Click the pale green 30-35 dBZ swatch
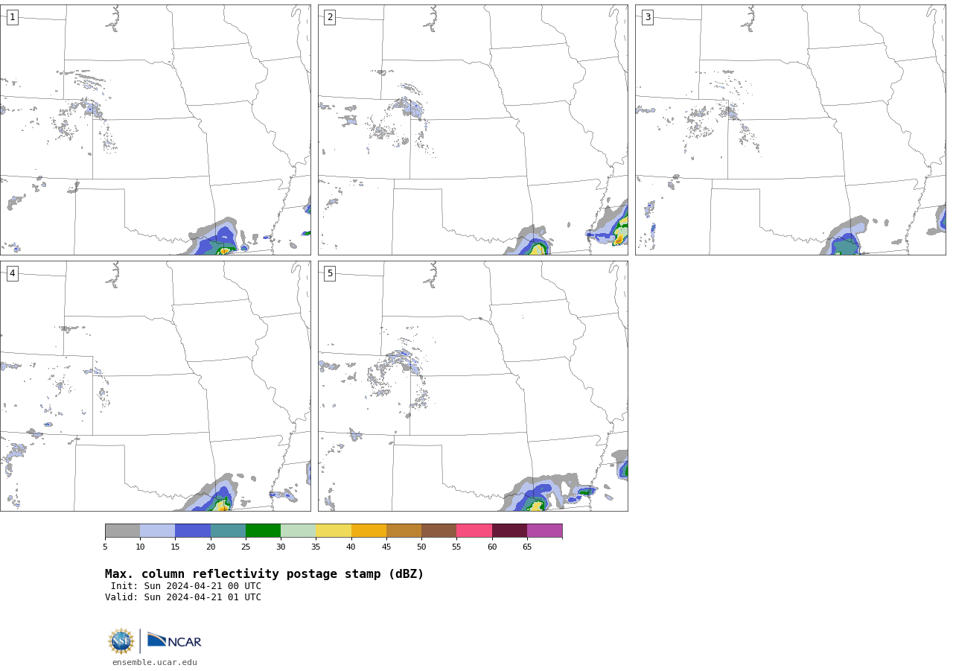Viewport: 953px width, 671px height. 299,530
